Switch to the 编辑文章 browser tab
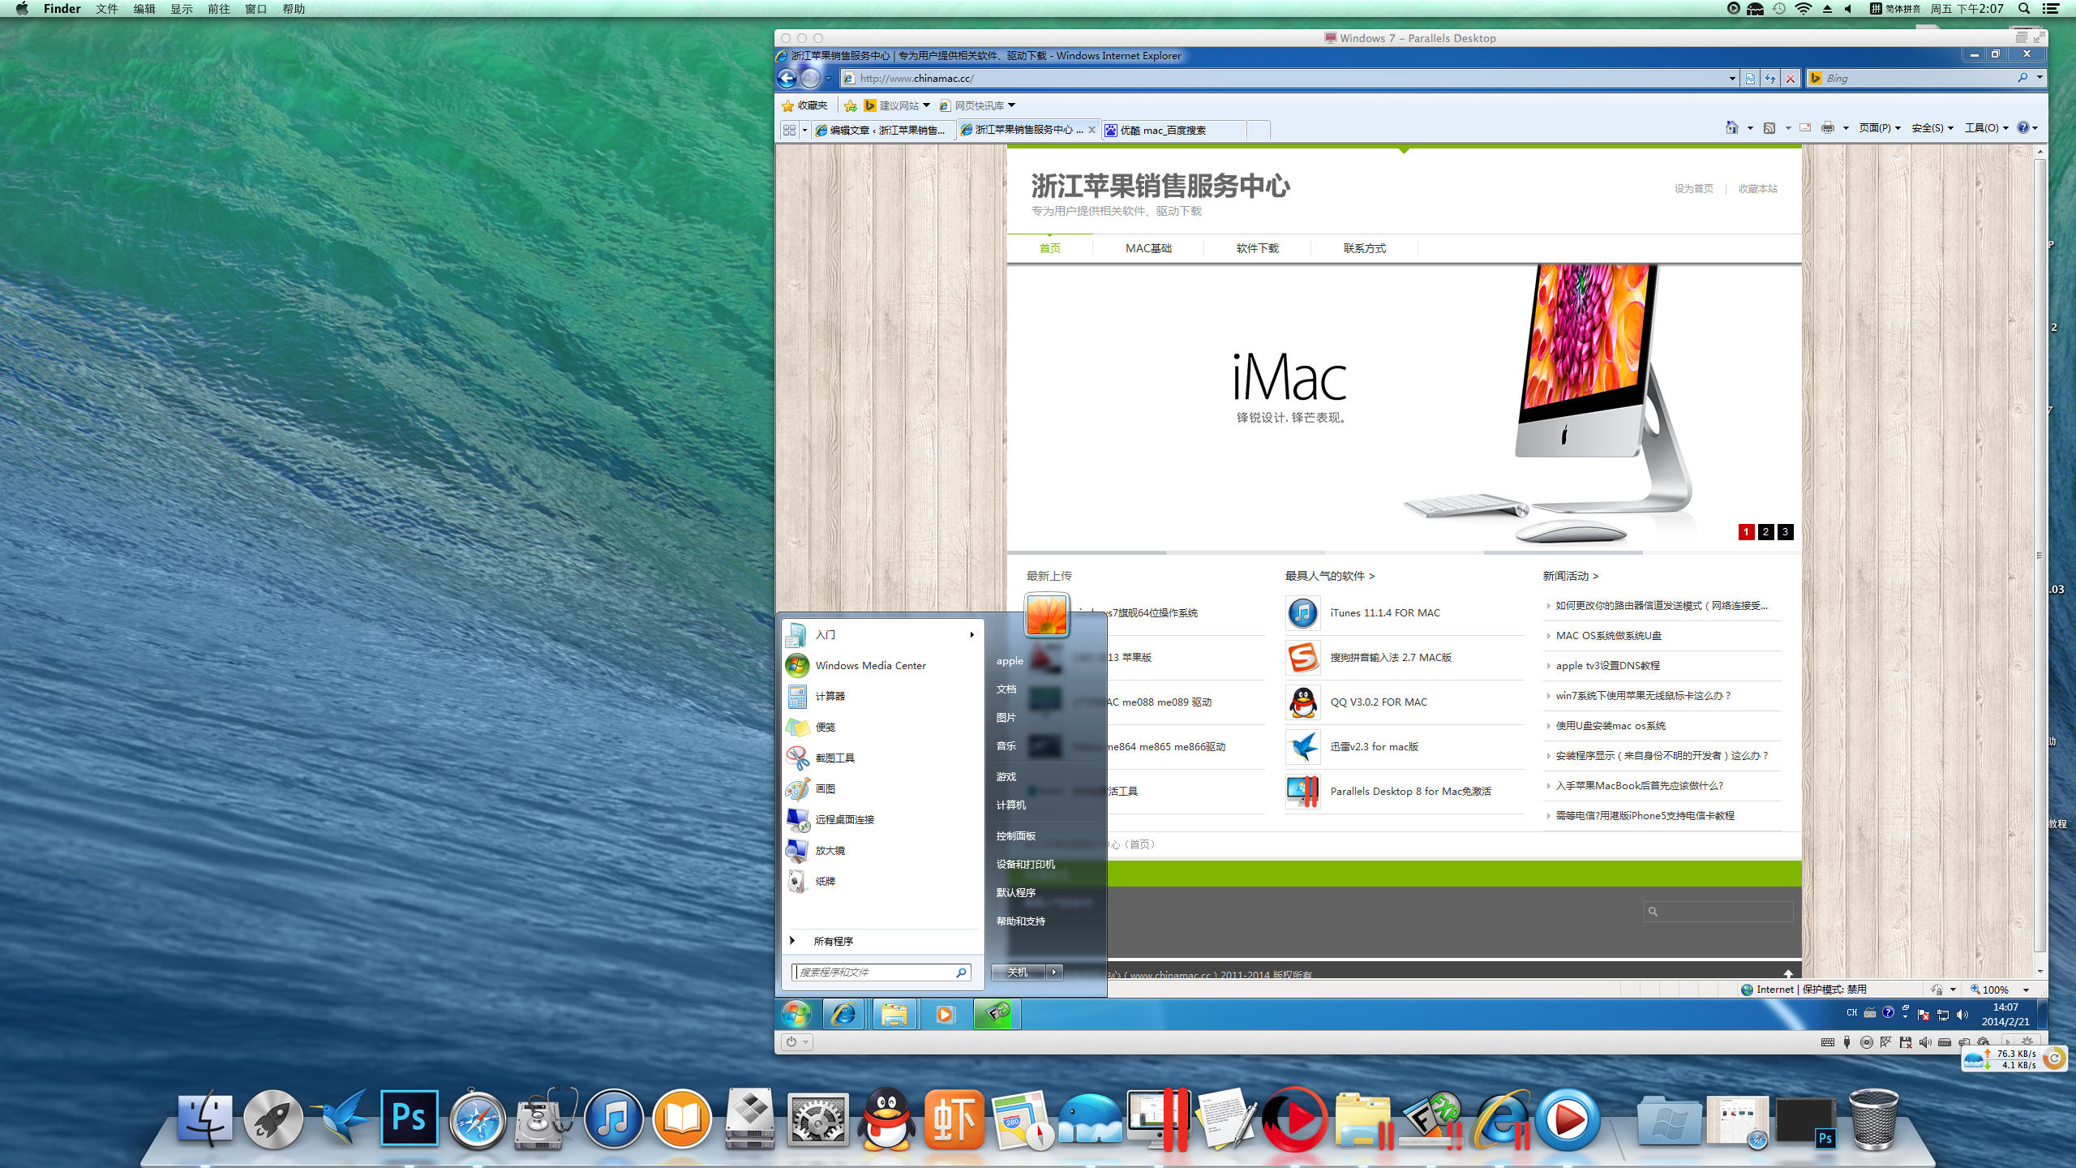Viewport: 2076px width, 1168px height. [x=883, y=130]
